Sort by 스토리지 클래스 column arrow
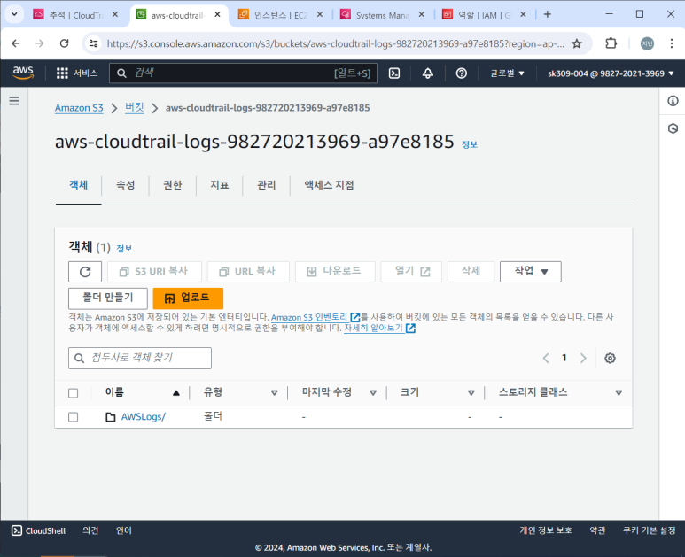The width and height of the screenshot is (685, 557). (619, 393)
